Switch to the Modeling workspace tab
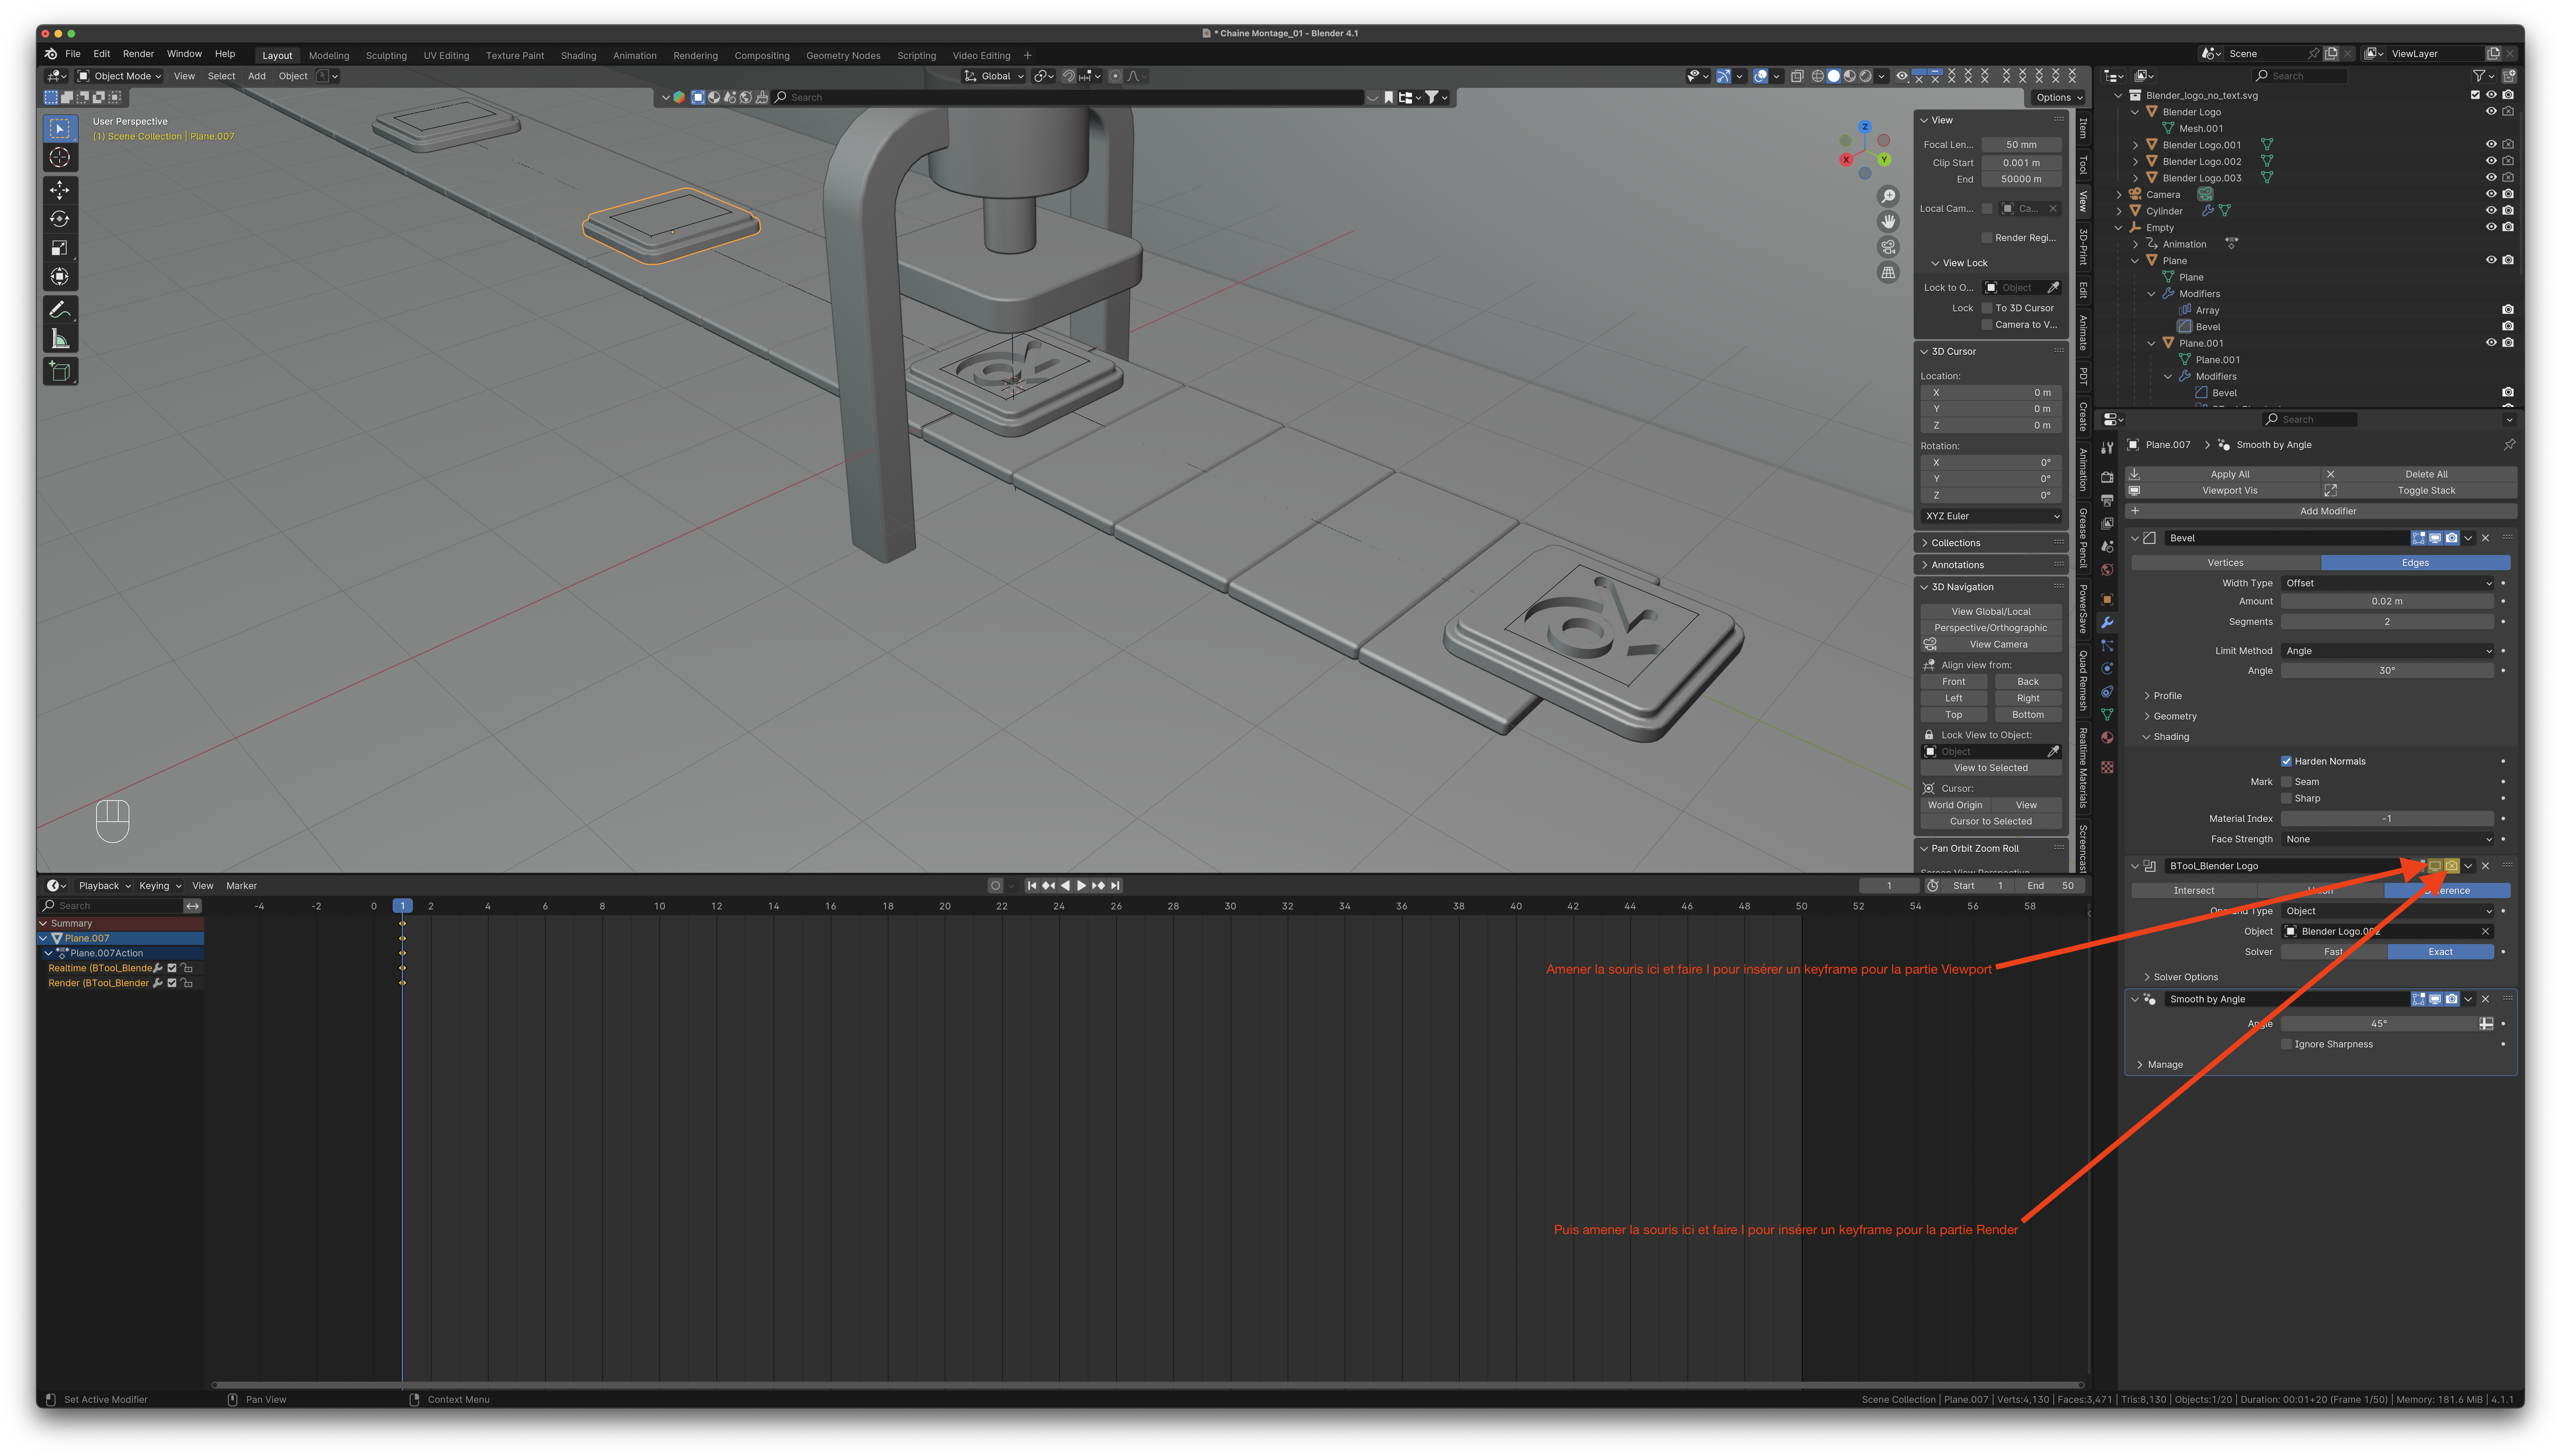The image size is (2561, 1456). tap(329, 56)
